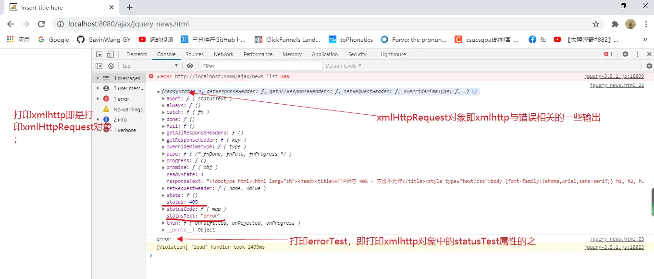Image resolution: width=654 pixels, height=279 pixels.
Task: Switch to the Network tab
Action: pos(223,54)
